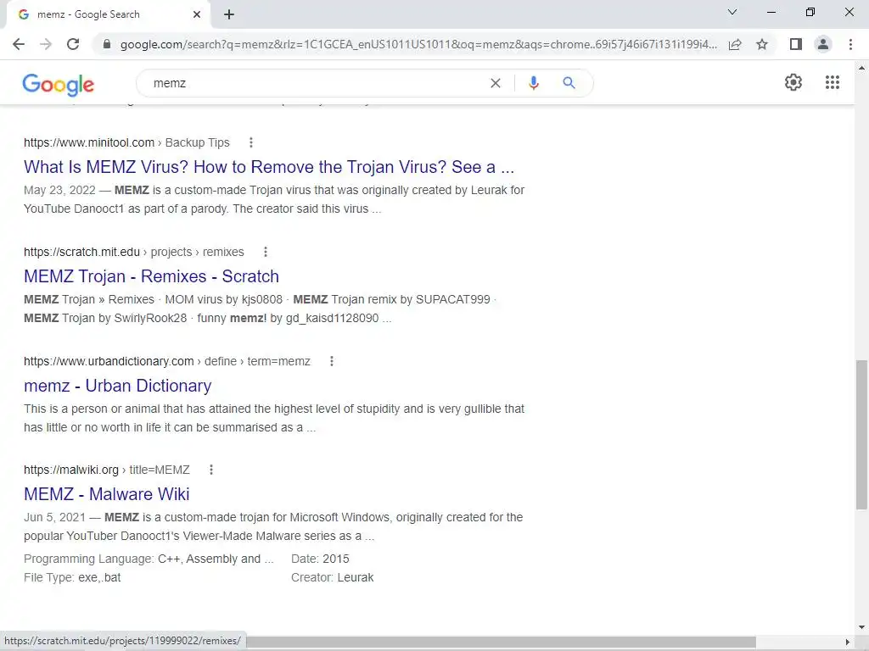Click in the Google search input field
The image size is (869, 651).
click(x=316, y=83)
